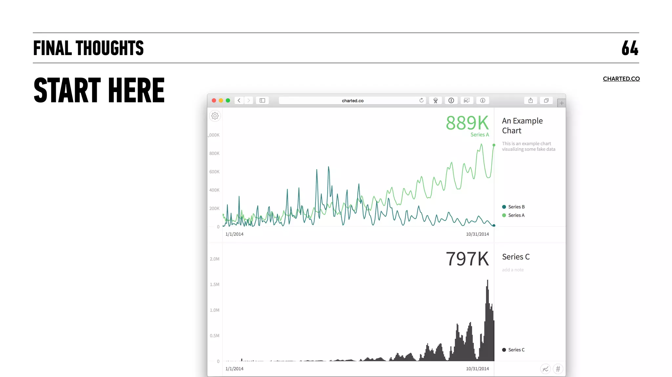Image resolution: width=672 pixels, height=377 pixels.
Task: Open the chart settings gear icon
Action: pos(215,116)
